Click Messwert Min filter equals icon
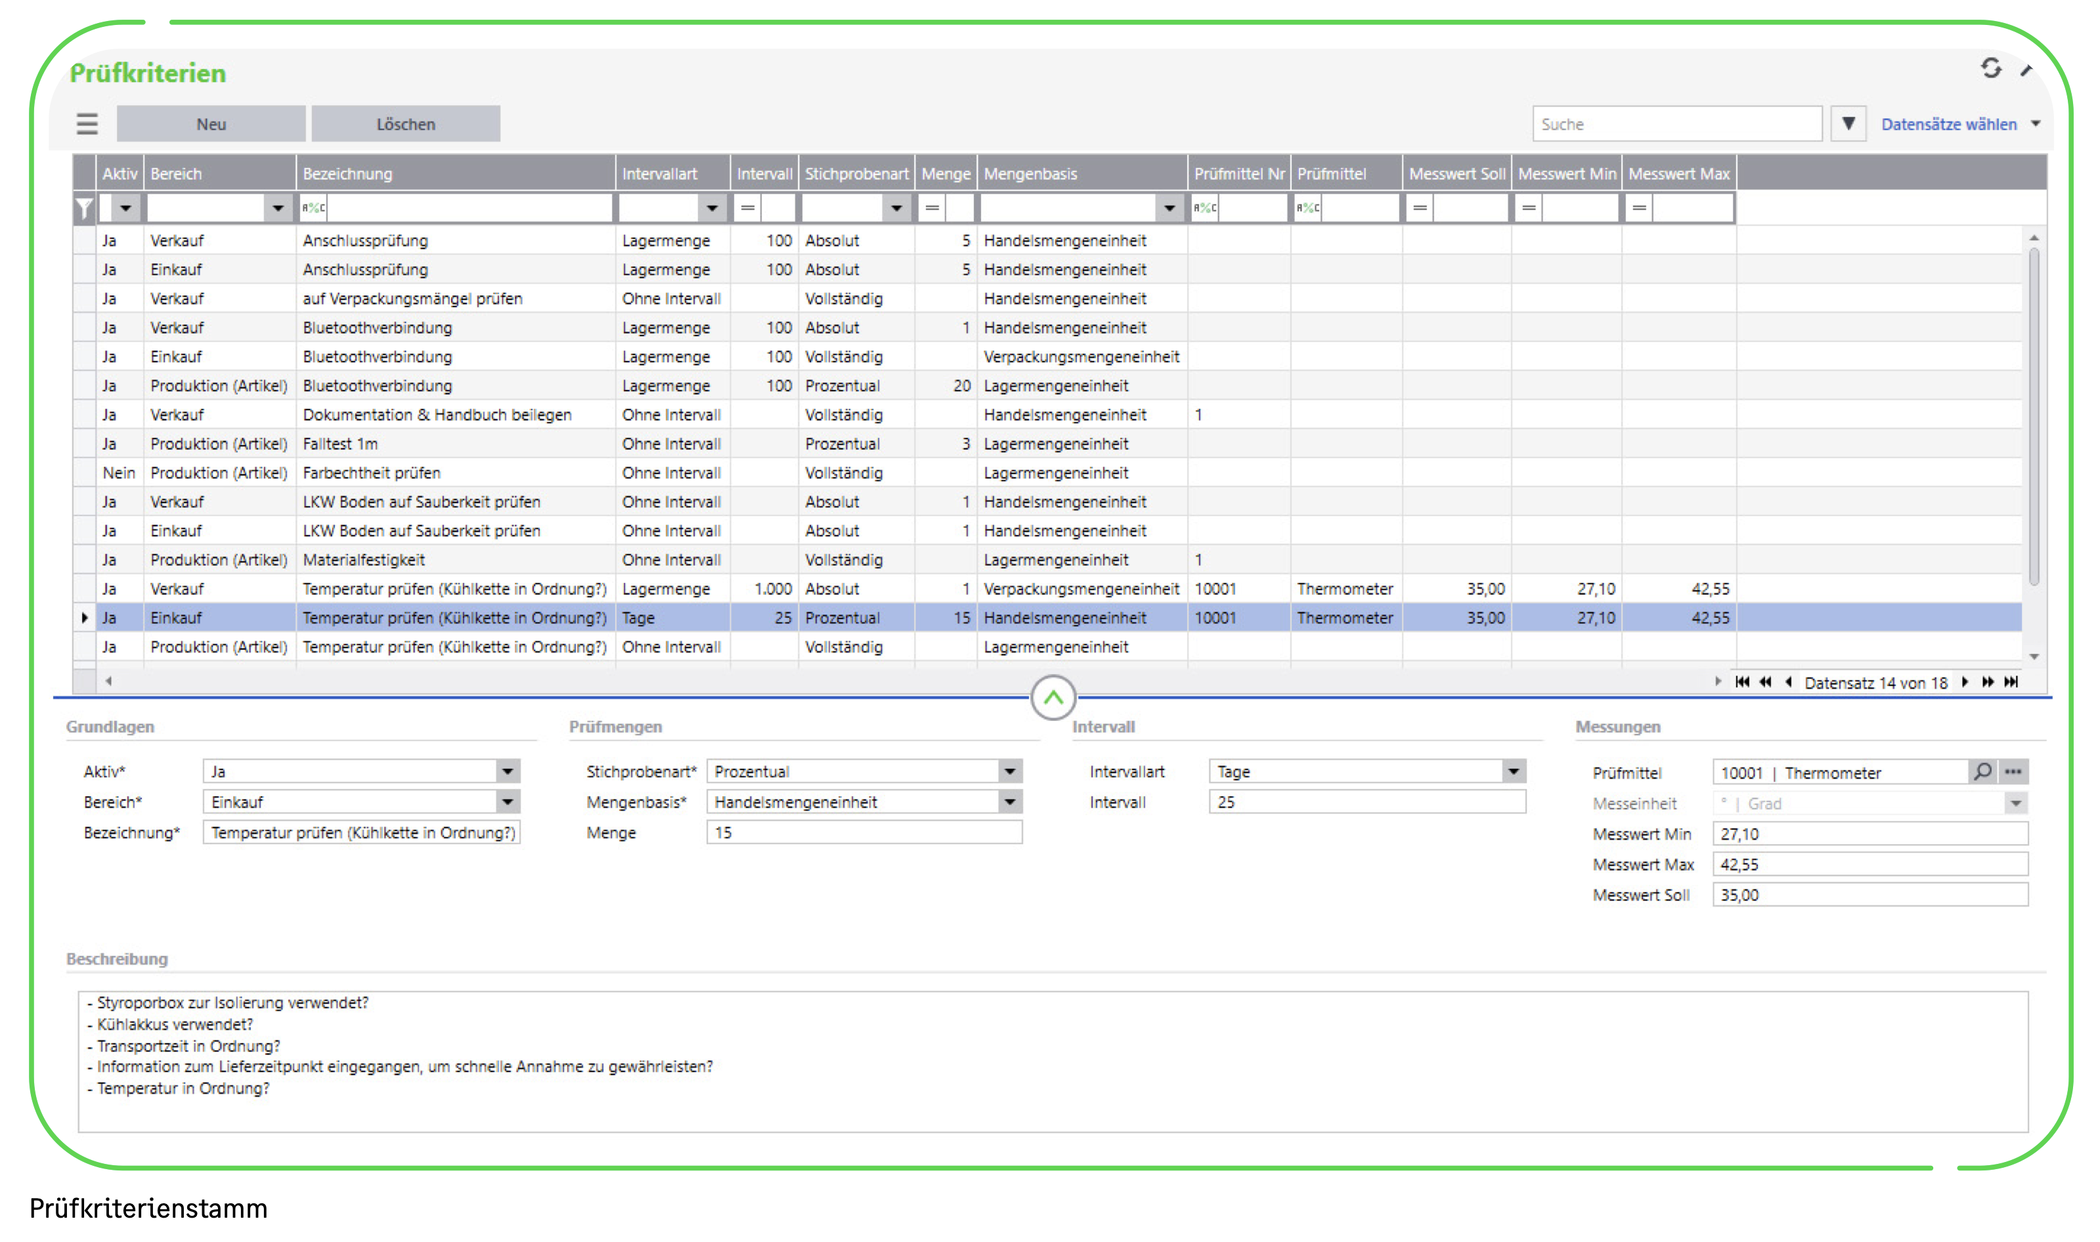The image size is (2100, 1242). pos(1528,207)
